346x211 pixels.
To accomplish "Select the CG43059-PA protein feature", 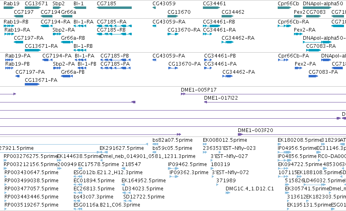I will [154, 60].
